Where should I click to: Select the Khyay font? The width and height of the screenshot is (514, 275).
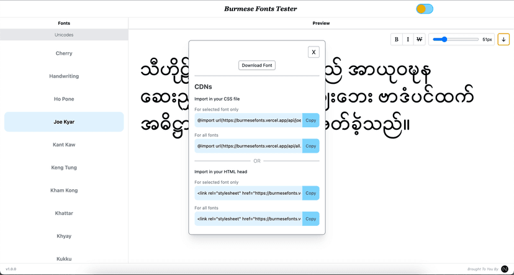pyautogui.click(x=64, y=236)
